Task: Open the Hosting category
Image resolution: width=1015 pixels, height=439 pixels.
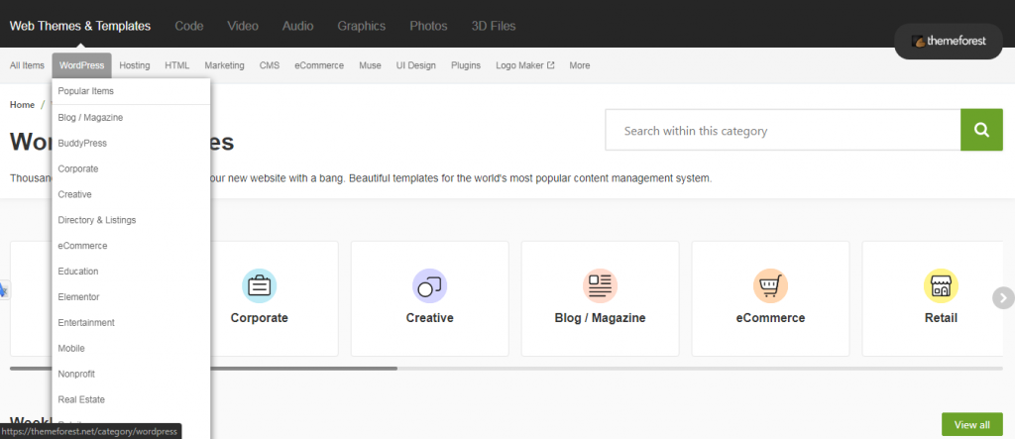Action: 135,65
